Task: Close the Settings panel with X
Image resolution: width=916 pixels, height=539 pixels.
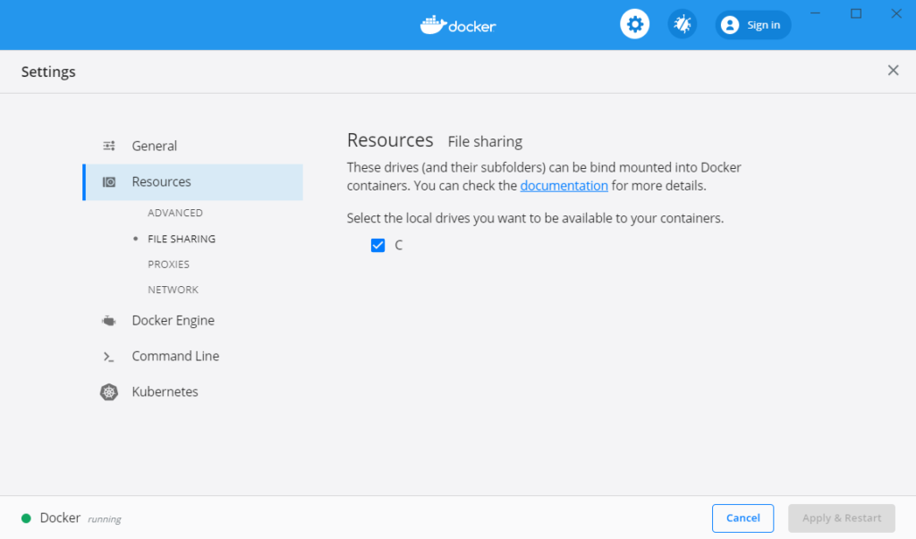Action: tap(893, 71)
